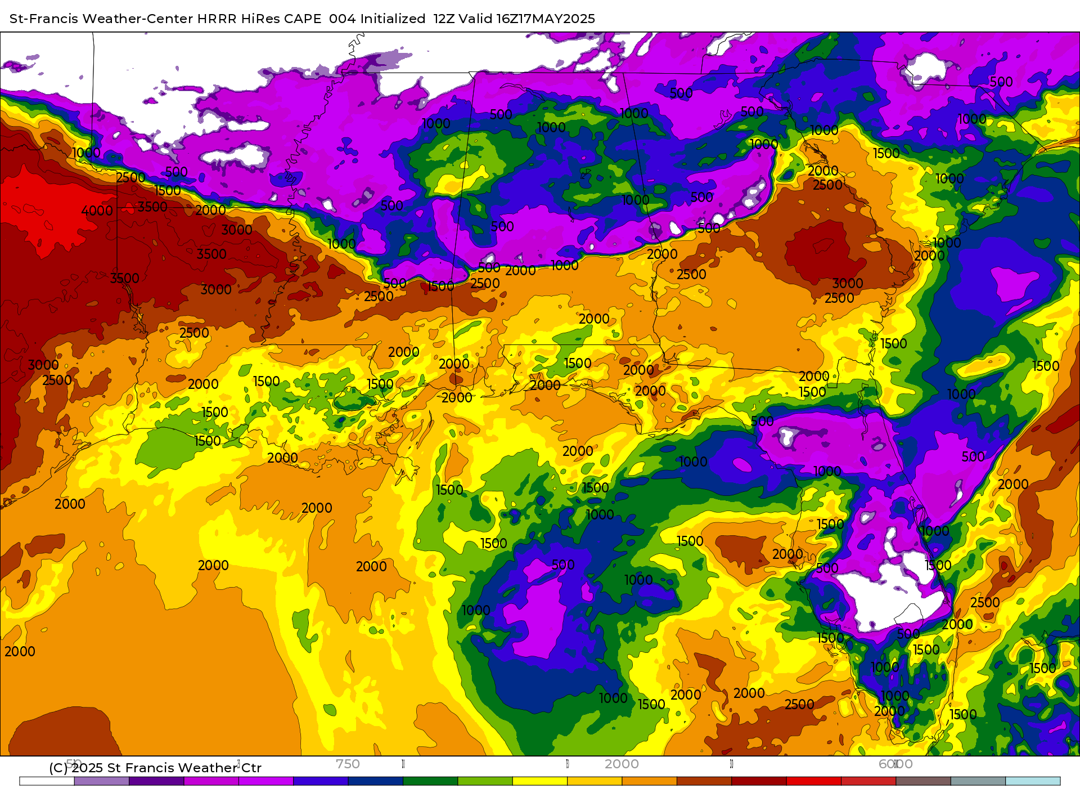1080x788 pixels.
Task: Click the dark purple legend swatch
Action: [156, 781]
